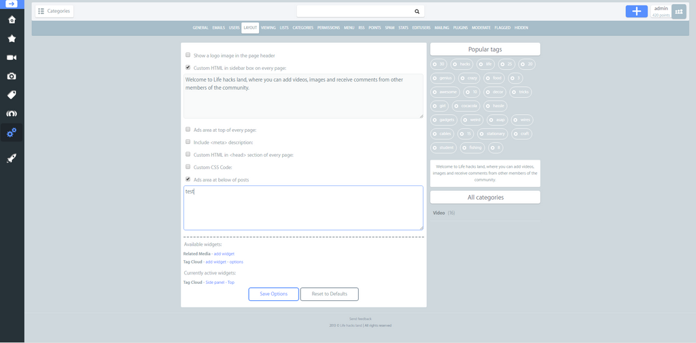Click the users group icon beside admin
This screenshot has height=343, width=696.
tap(679, 12)
